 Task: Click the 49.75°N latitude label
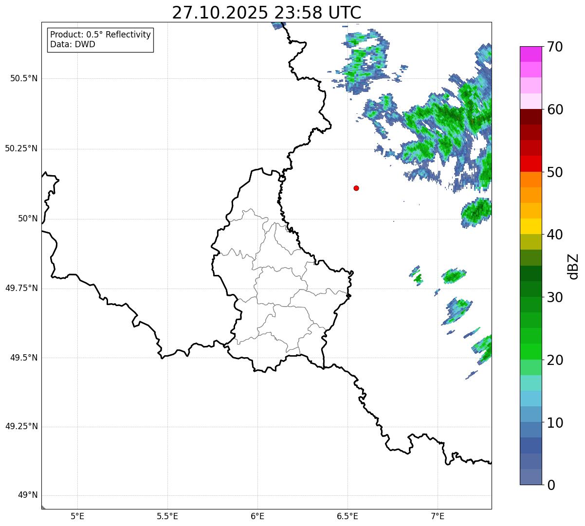coord(21,288)
